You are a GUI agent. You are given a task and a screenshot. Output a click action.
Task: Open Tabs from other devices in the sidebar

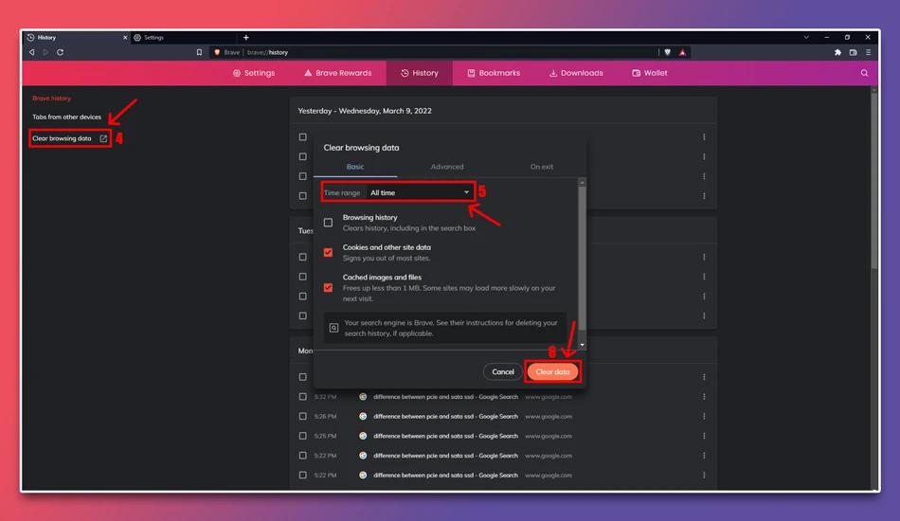[66, 117]
